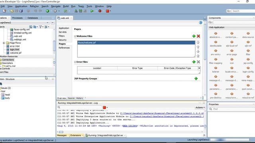Open the Web Application Module path link
The image size is (255, 143).
162,113
